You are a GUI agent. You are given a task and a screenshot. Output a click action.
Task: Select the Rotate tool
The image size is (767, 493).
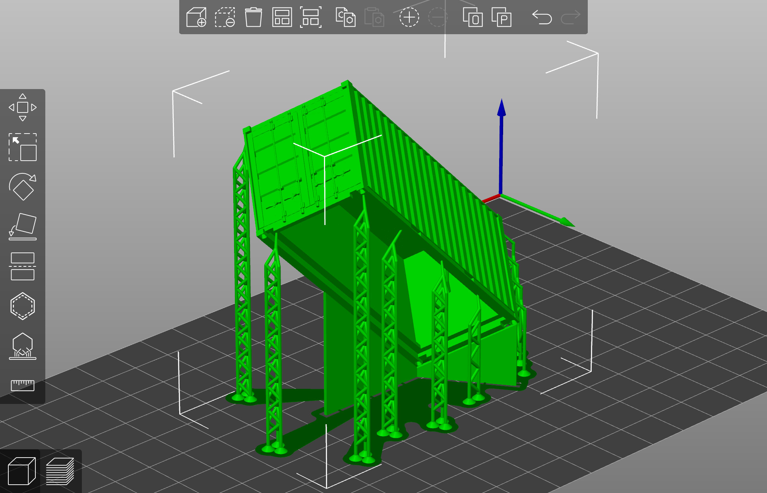[x=23, y=187]
